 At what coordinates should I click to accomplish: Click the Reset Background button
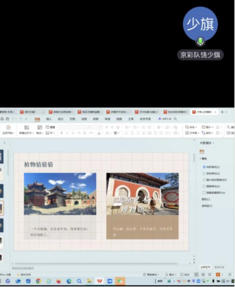[220, 267]
